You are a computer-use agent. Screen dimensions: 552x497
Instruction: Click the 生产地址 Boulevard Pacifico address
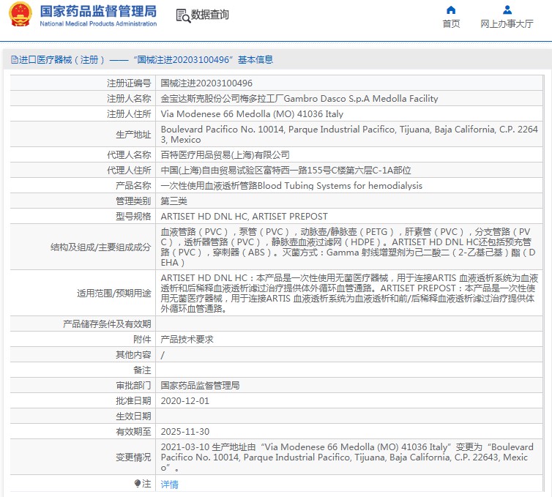click(x=349, y=135)
